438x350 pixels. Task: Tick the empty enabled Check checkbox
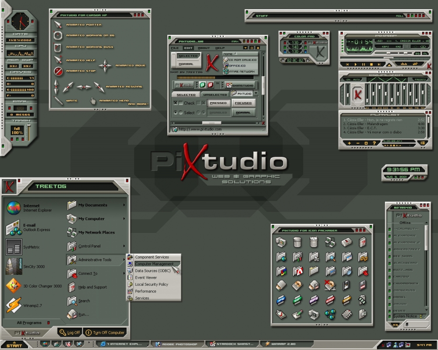[181, 103]
